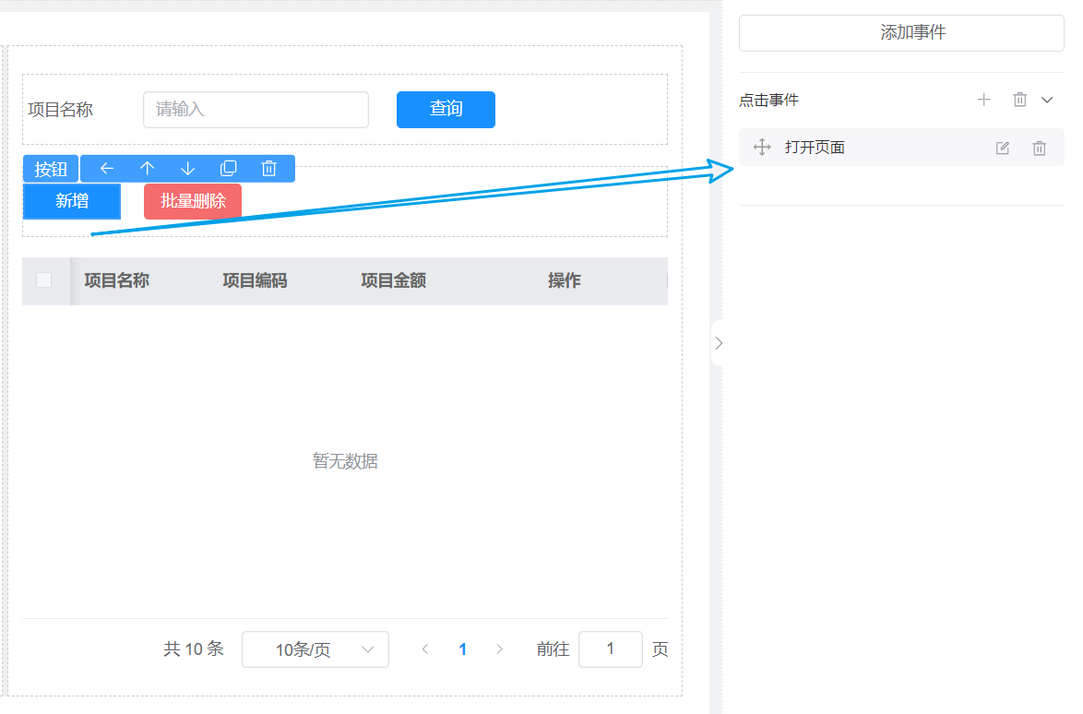
Task: Edit the 打开页面 action
Action: 1003,148
